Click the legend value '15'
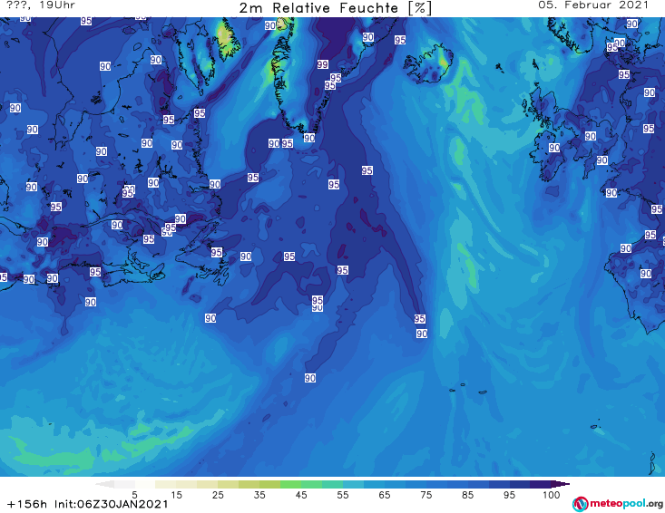This screenshot has width=665, height=513. 176,495
